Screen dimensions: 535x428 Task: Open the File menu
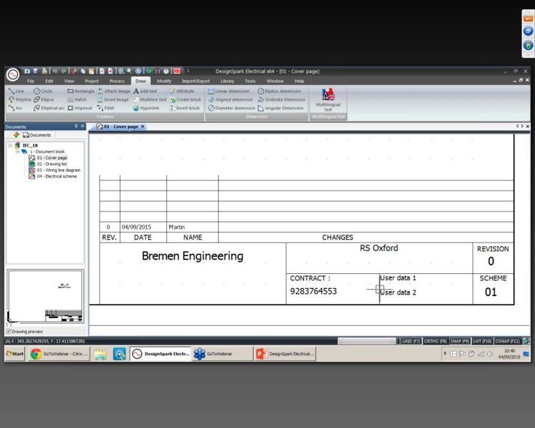31,81
